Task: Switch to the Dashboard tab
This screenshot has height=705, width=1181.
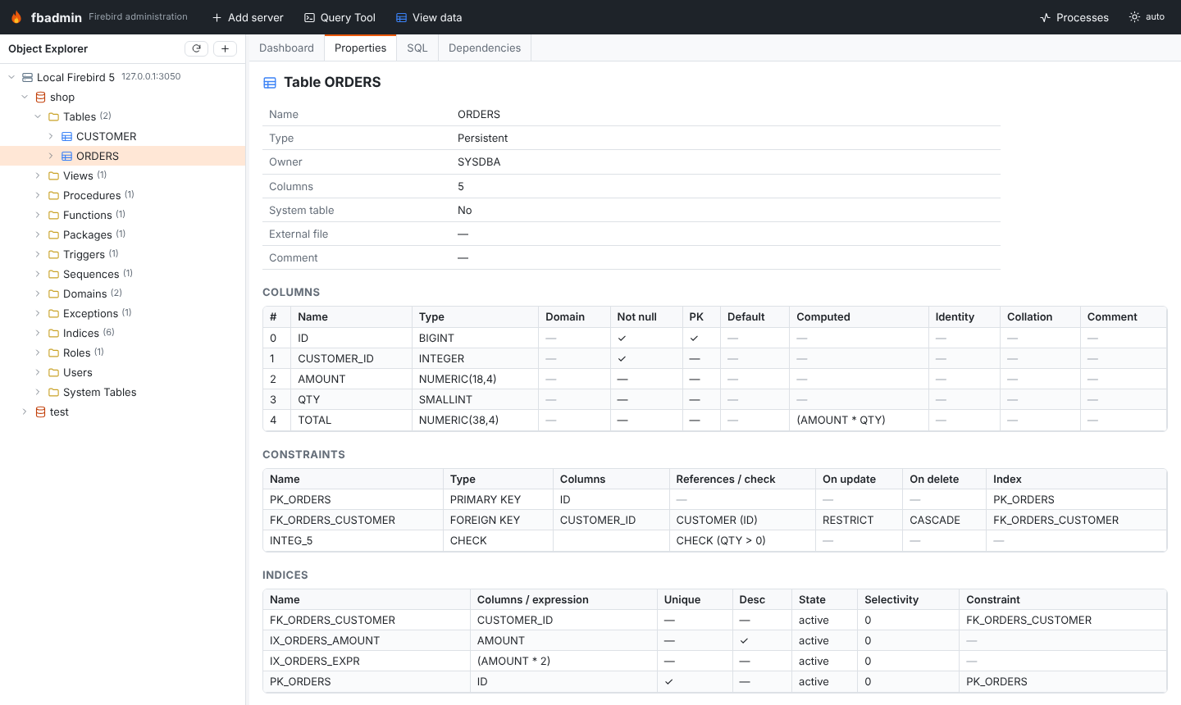Action: [x=286, y=48]
